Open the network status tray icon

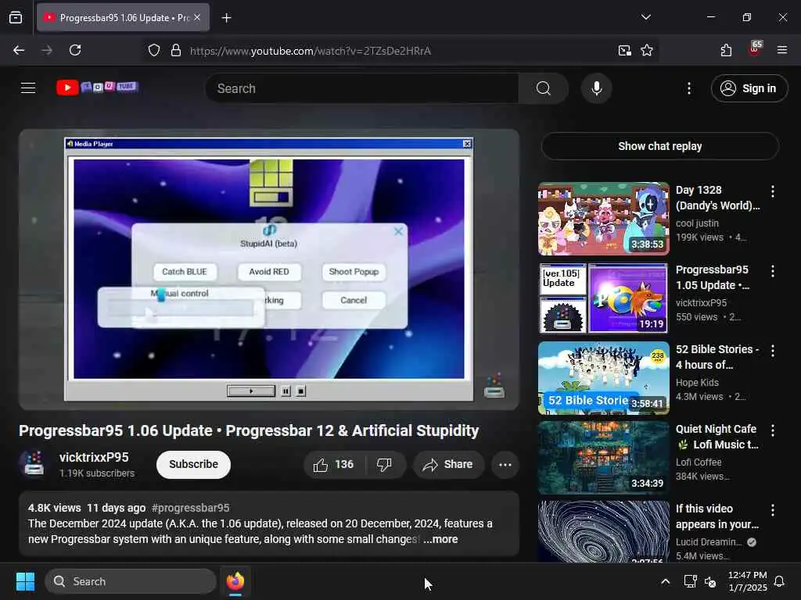[x=690, y=581]
